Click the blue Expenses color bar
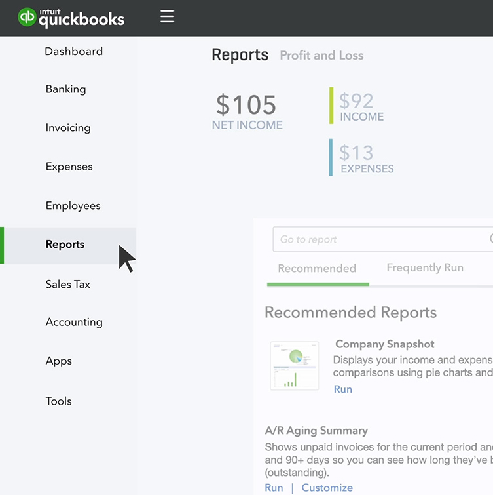This screenshot has width=493, height=495. (x=331, y=157)
